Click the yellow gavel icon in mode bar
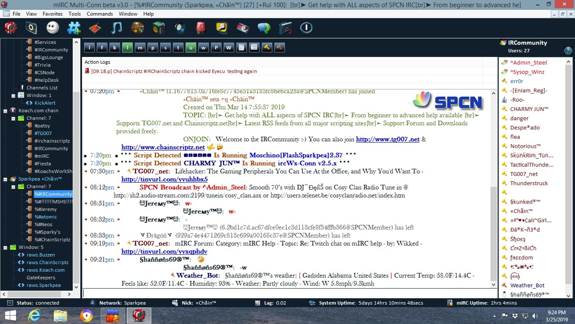The image size is (575, 324). point(267,47)
